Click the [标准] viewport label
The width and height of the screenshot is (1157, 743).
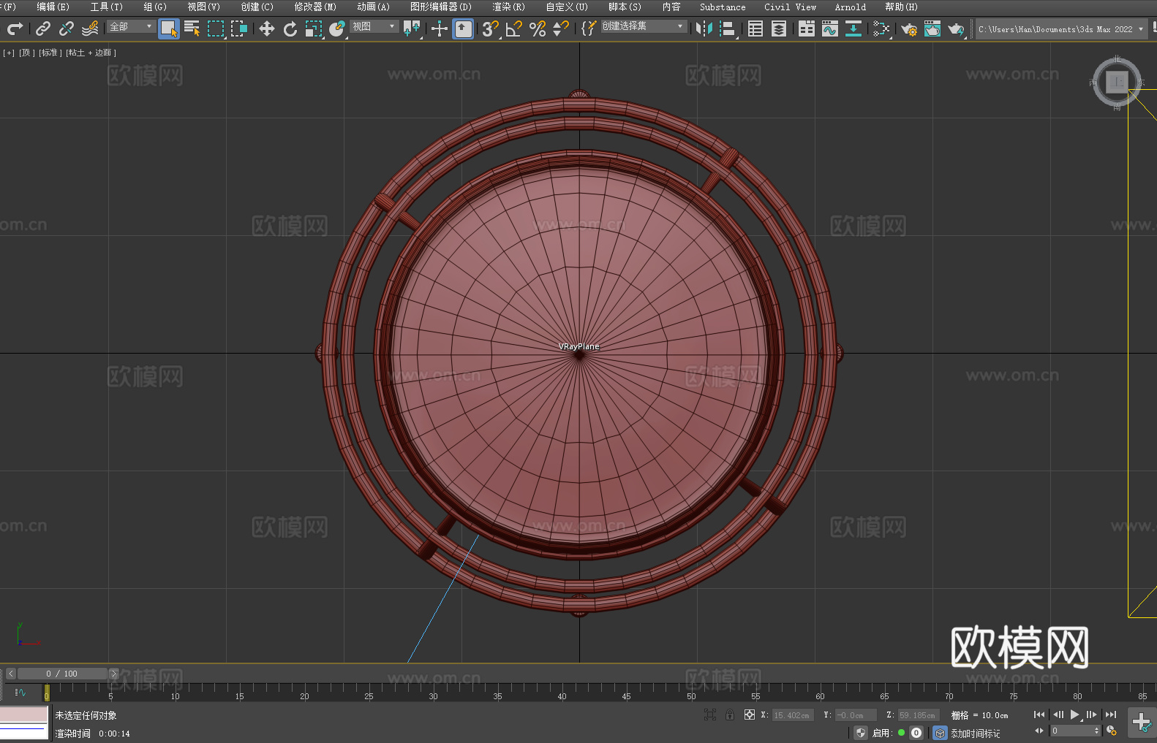(49, 53)
